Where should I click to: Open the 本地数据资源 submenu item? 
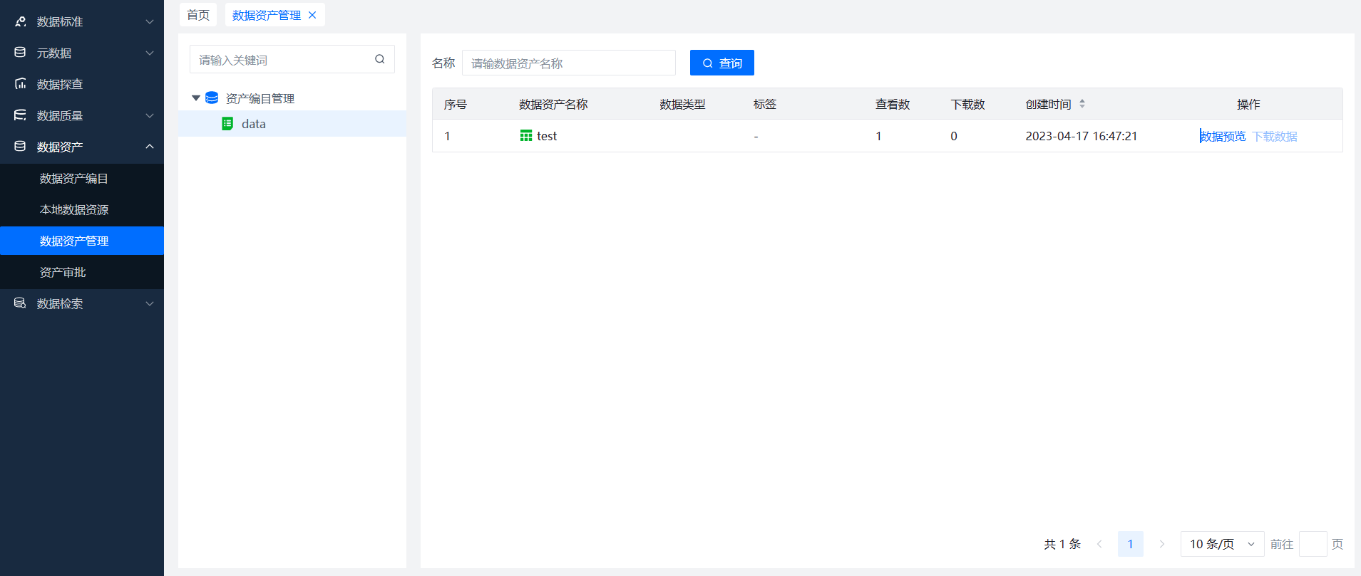[x=82, y=209]
